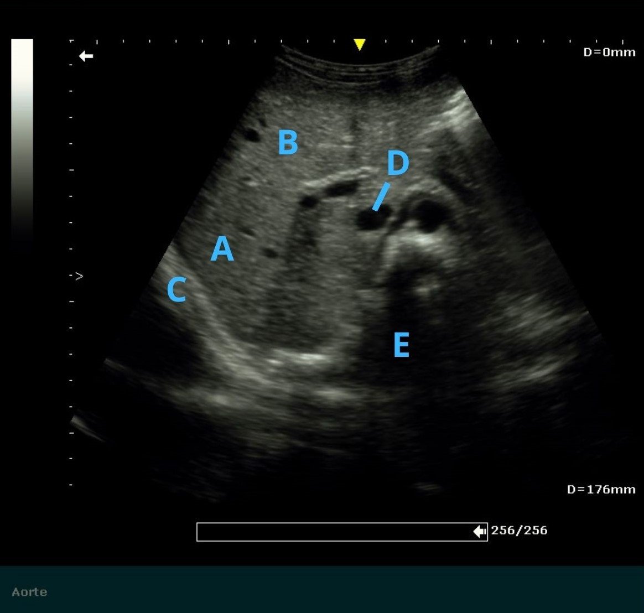
Task: Select the blue annotation letter B
Action: point(288,143)
